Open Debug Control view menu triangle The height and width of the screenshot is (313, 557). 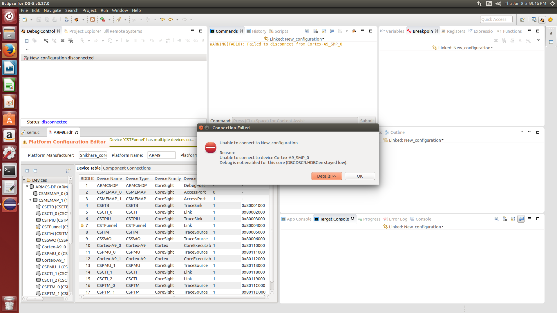pos(27,49)
